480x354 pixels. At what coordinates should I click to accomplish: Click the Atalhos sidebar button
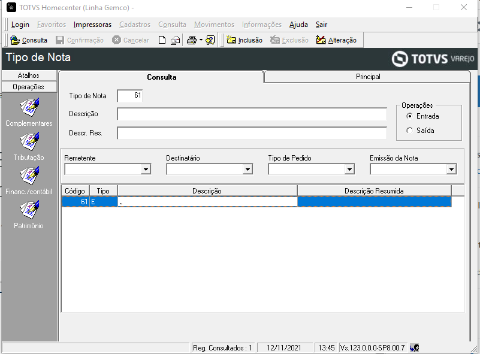coord(29,75)
